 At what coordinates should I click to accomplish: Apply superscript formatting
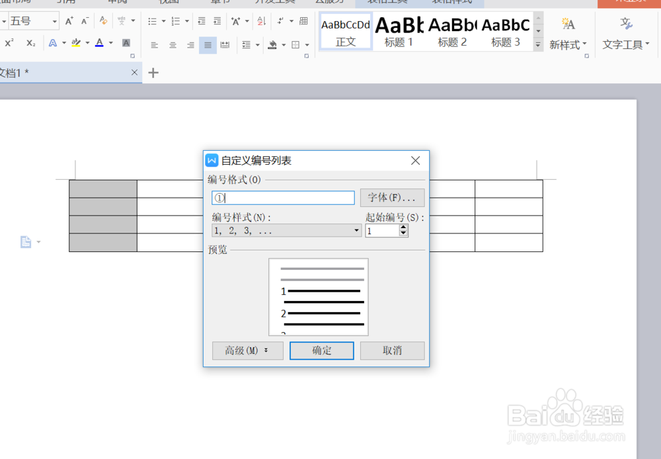point(9,42)
